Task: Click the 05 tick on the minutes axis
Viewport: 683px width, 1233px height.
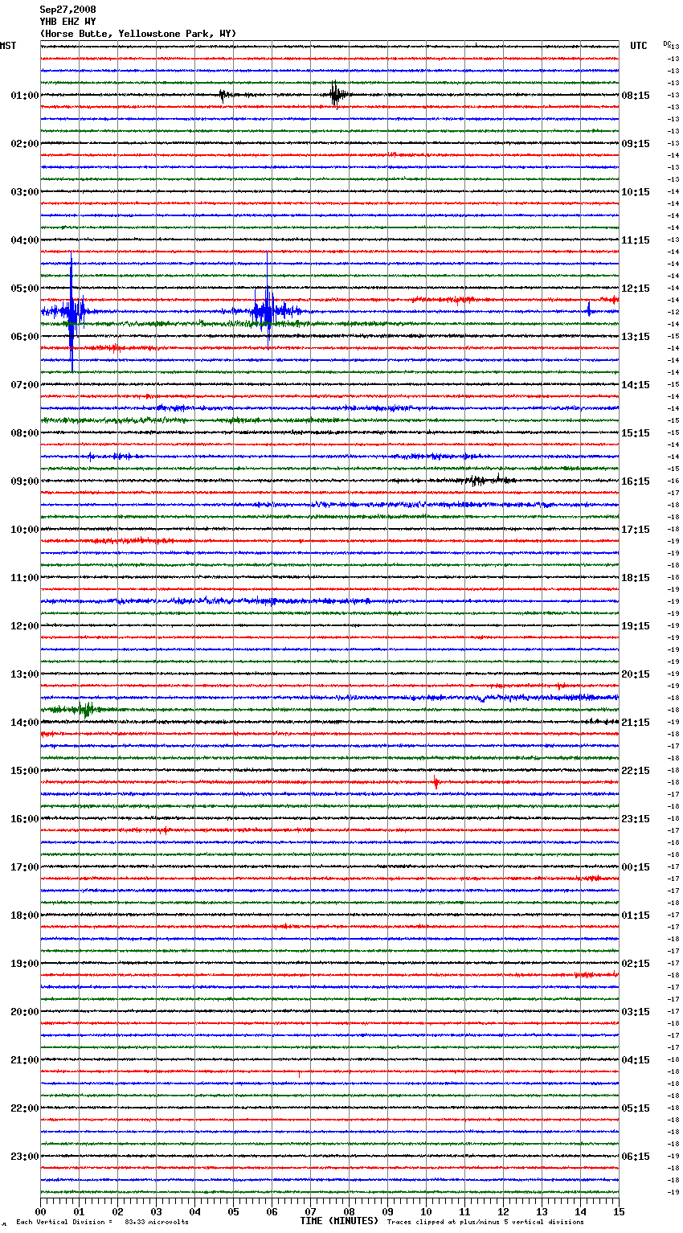Action: (233, 1211)
